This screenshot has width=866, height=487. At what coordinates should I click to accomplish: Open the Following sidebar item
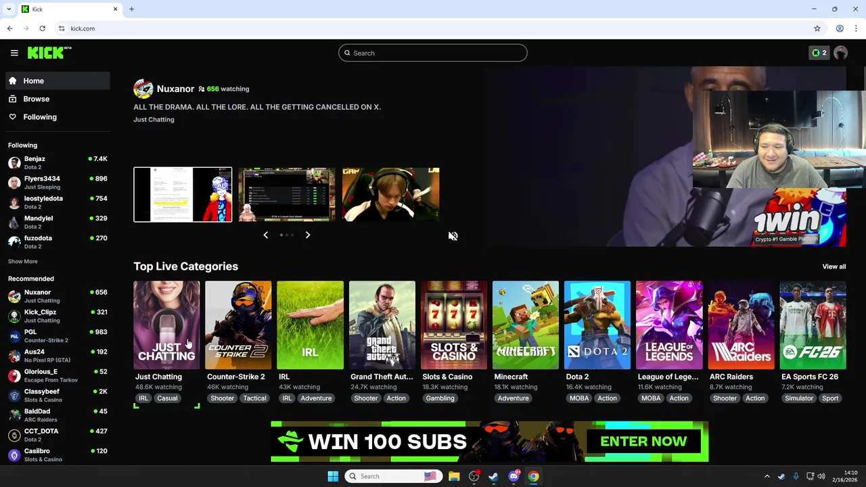coord(58,117)
